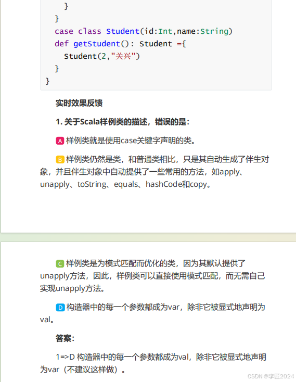Click the closing brace ending the code block
The image size is (296, 382).
[47, 81]
